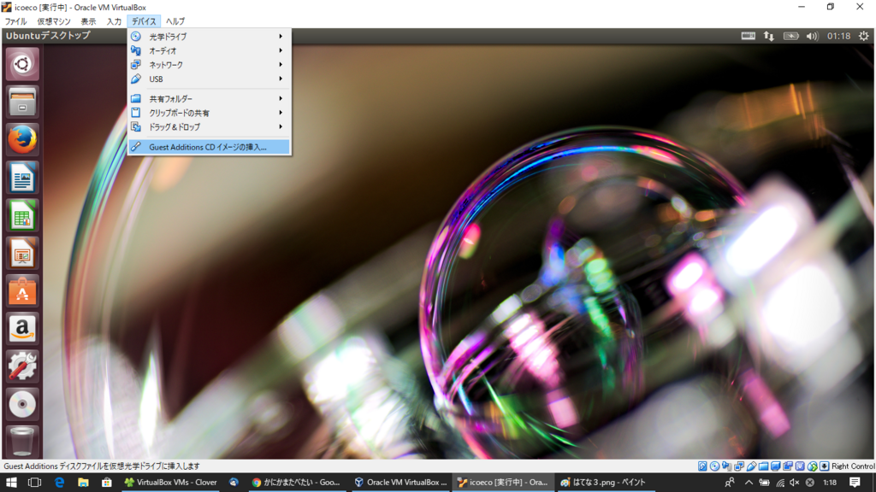The height and width of the screenshot is (492, 876).
Task: Click the optical disc status bar icon
Action: (714, 466)
